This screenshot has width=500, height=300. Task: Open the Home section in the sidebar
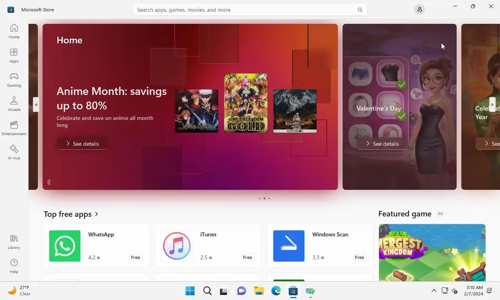coord(14,31)
